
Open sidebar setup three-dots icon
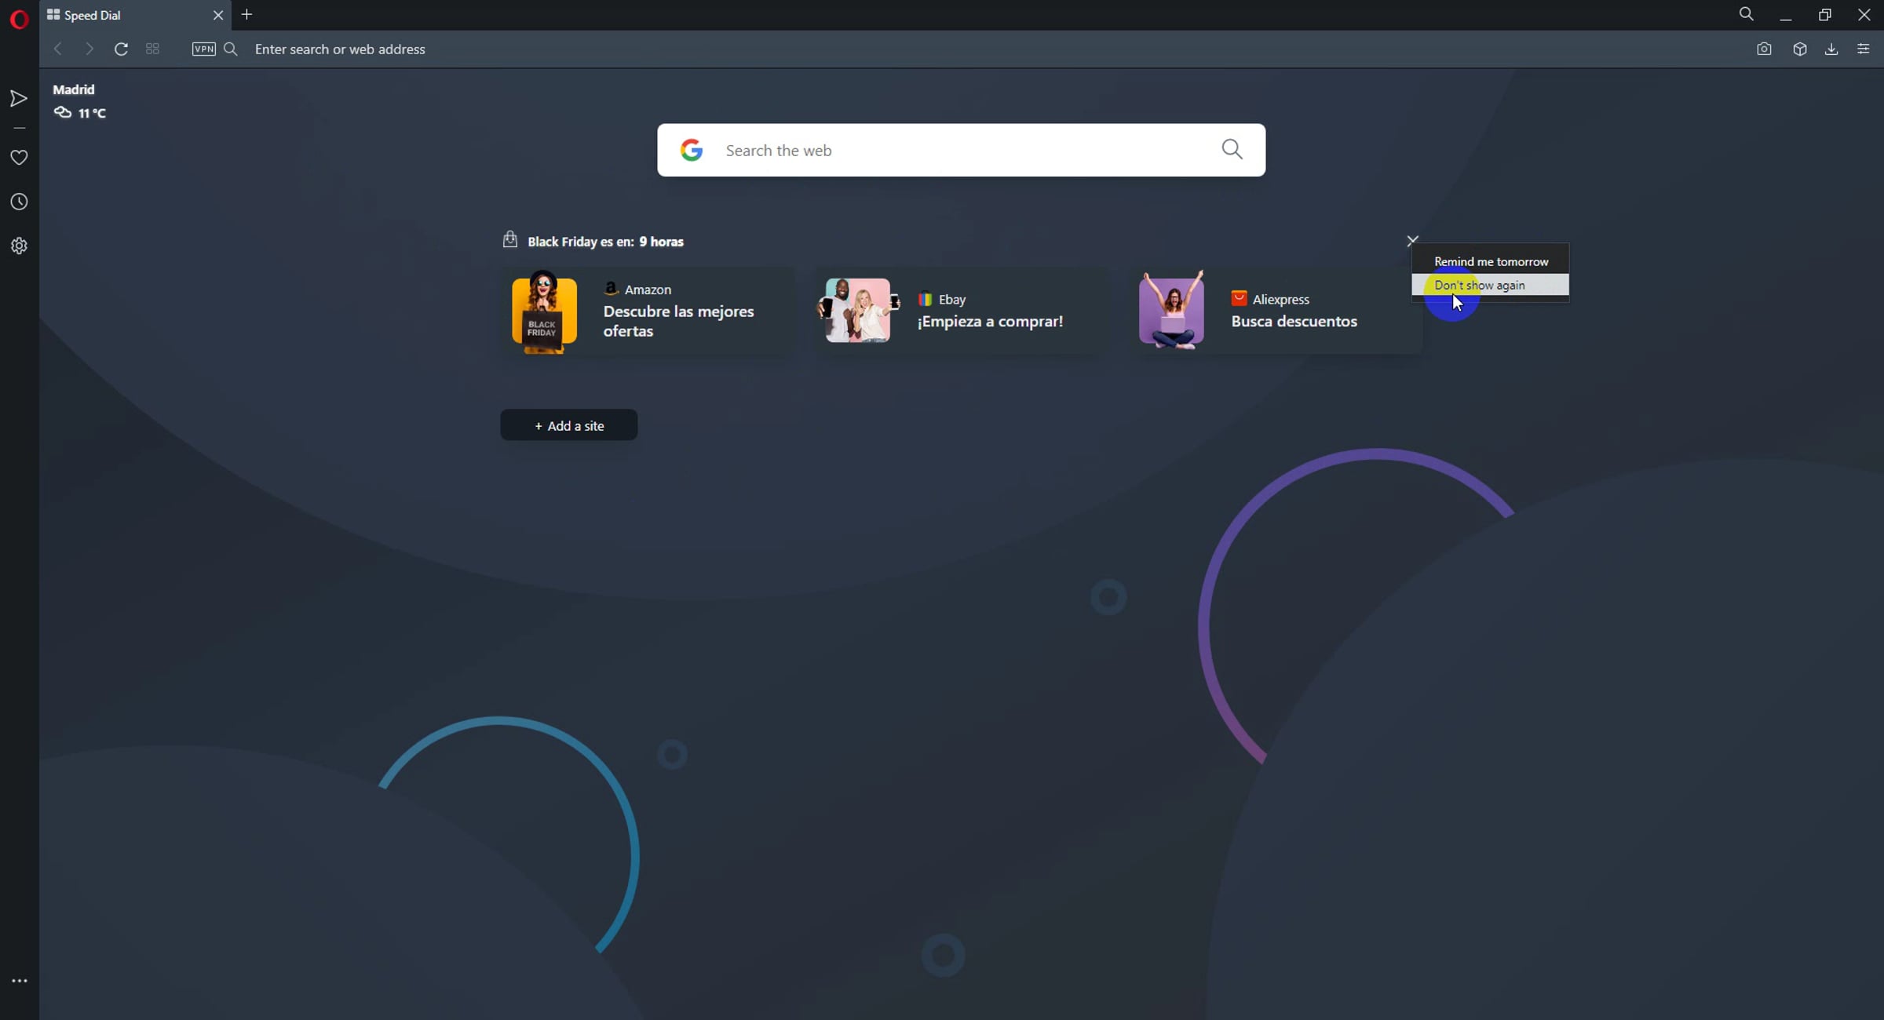(x=19, y=981)
